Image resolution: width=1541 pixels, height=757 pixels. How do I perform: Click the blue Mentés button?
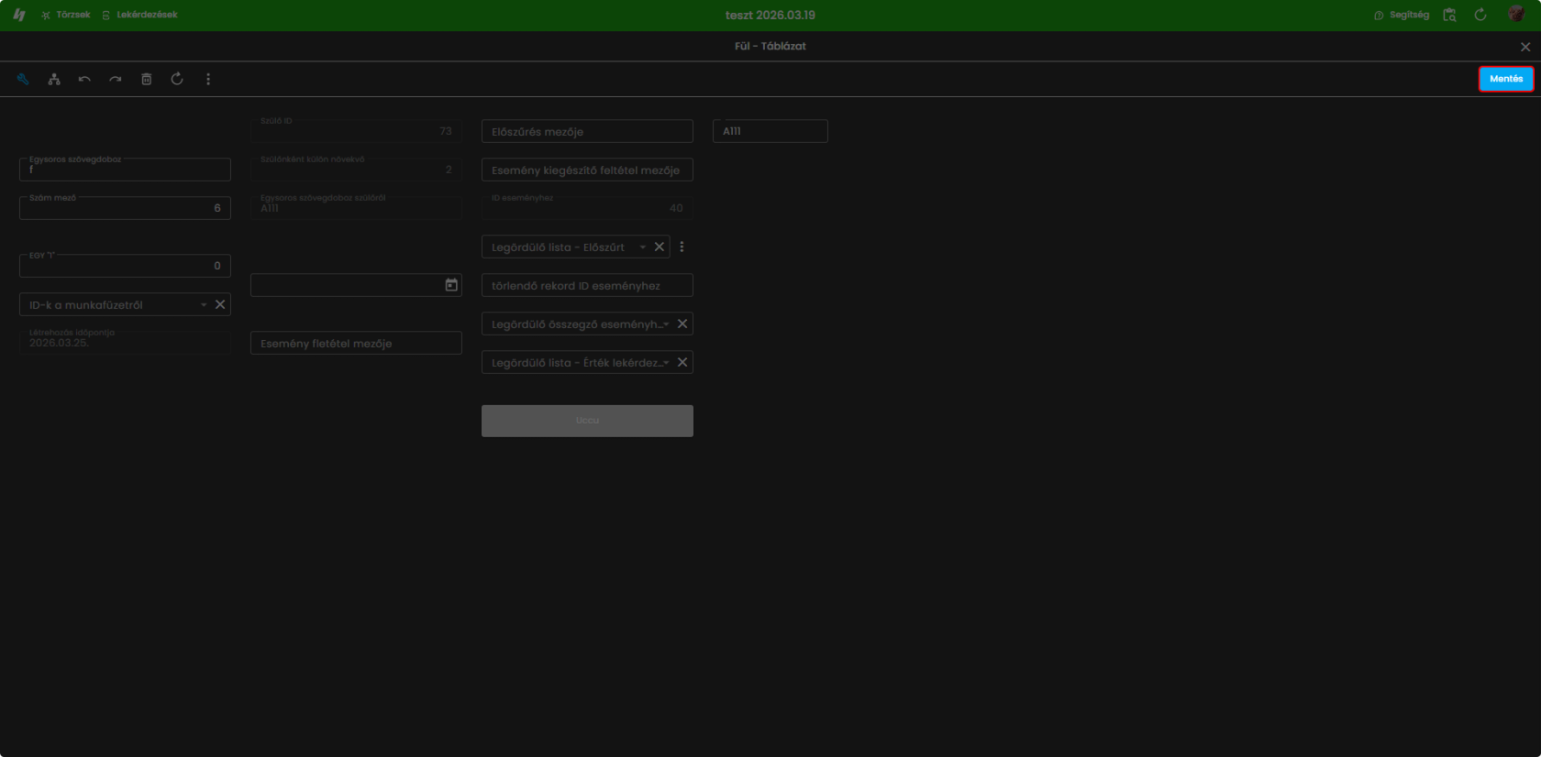[1506, 79]
